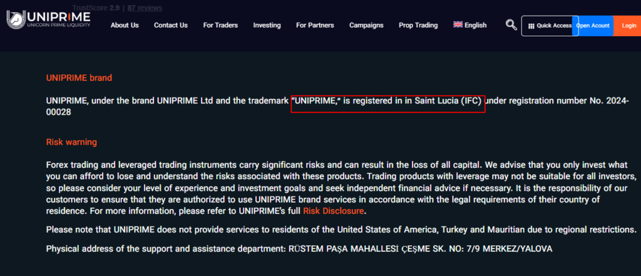Open the search magnifier icon

point(511,25)
